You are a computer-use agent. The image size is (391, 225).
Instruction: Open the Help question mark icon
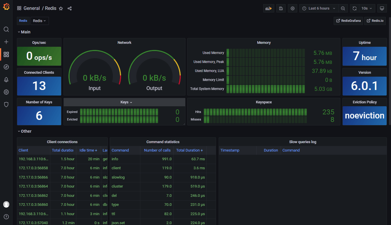[x=6, y=217]
